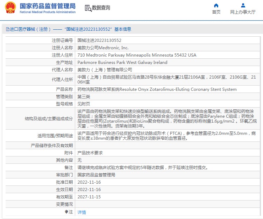This screenshot has width=263, height=219.
Task: Select registrant name 美敦力公司Medtronic, Inc.
Action: (103, 48)
